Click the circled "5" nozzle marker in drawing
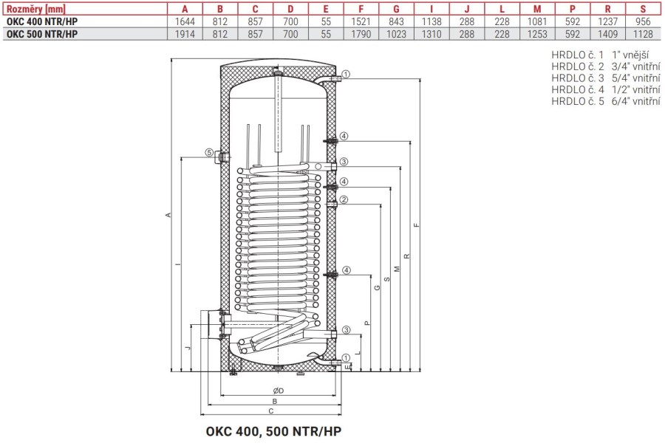Screen dimensions: 665x446 pos(209,152)
